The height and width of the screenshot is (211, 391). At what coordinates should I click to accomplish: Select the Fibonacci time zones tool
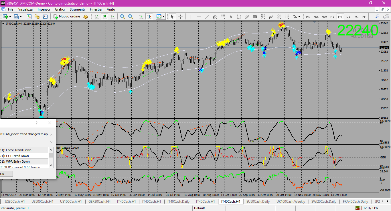tap(287, 17)
